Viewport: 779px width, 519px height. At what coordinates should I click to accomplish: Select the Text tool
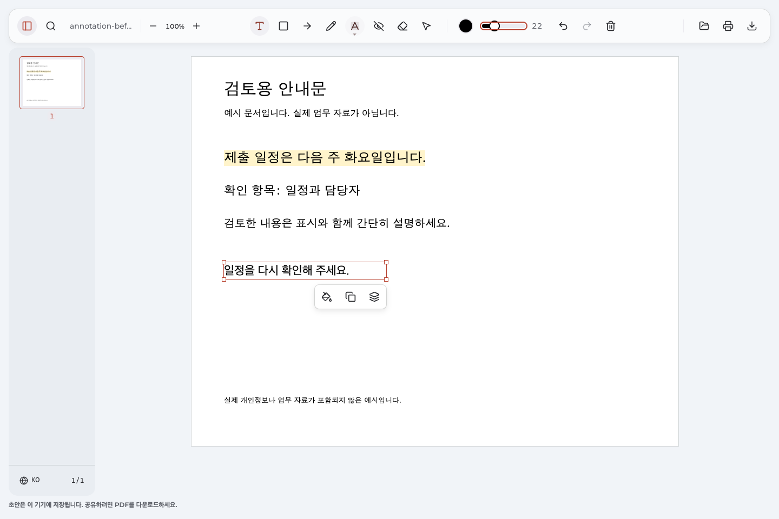click(260, 26)
